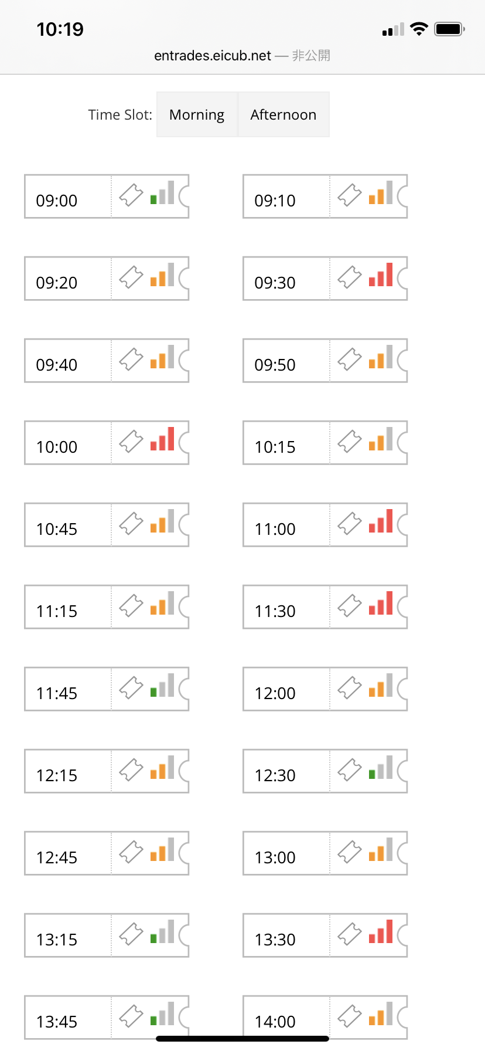Image resolution: width=485 pixels, height=1051 pixels.
Task: Click the ticket icon in the 09:00 slot
Action: (131, 195)
